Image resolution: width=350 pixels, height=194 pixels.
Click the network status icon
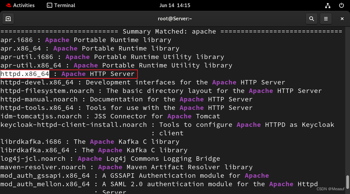[x=328, y=5]
